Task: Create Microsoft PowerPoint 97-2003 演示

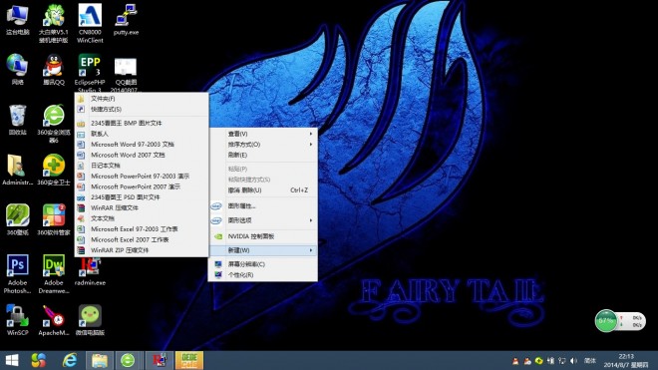Action: point(142,176)
